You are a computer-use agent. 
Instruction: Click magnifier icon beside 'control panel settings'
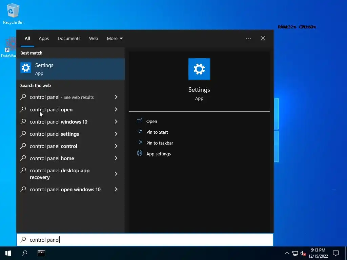point(23,133)
